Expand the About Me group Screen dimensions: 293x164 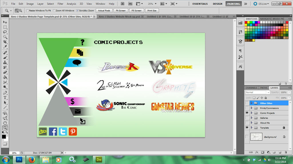[x=252, y=123]
